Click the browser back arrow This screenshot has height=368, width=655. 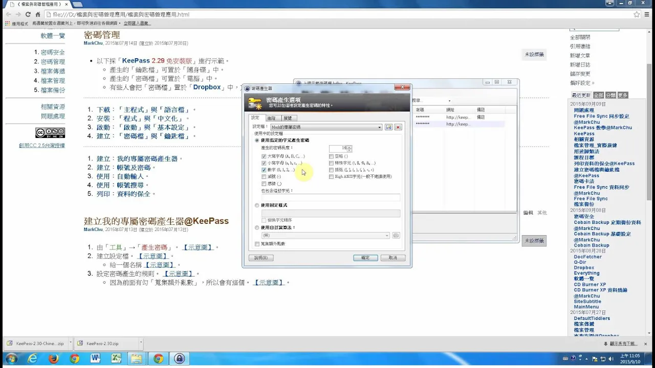9,14
